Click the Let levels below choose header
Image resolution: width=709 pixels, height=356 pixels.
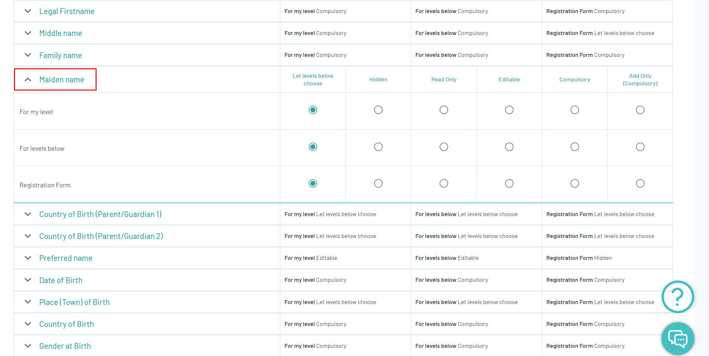pyautogui.click(x=313, y=79)
